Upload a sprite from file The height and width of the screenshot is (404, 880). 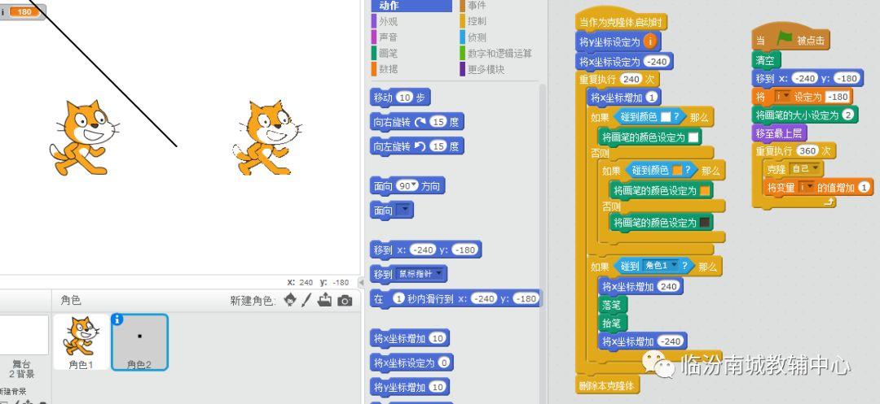pos(324,301)
